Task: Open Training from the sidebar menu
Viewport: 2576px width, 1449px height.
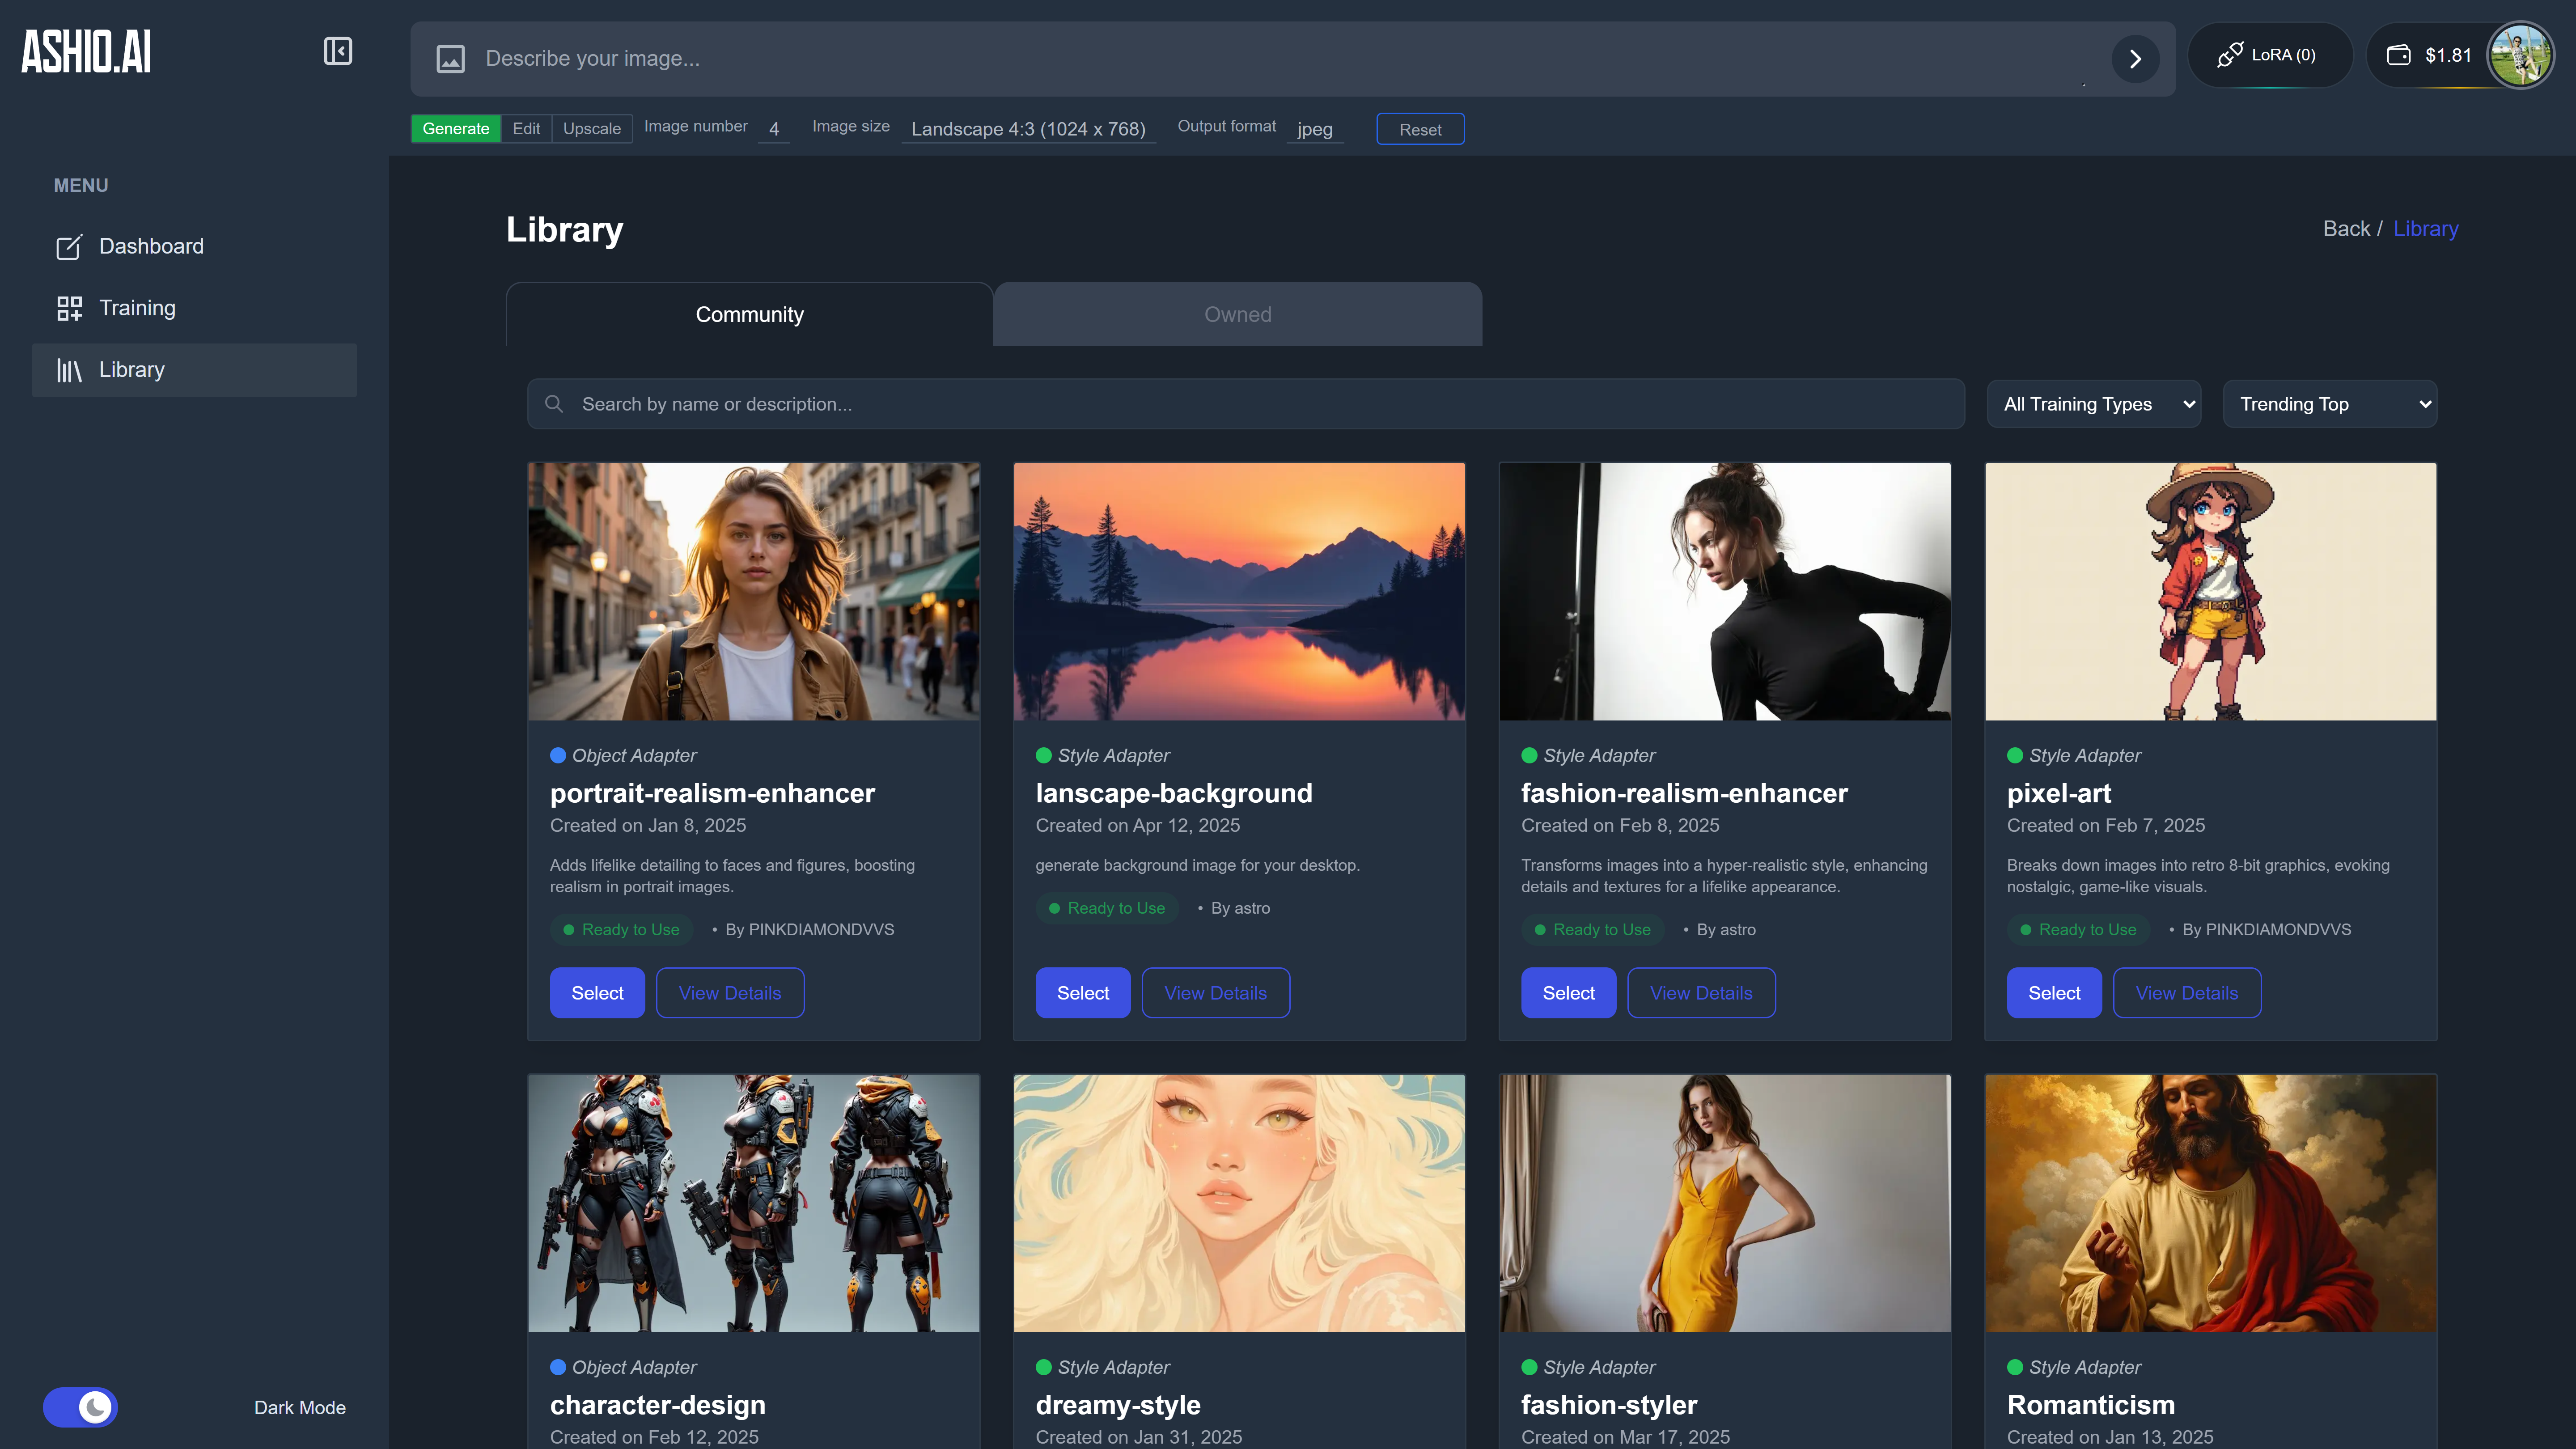Action: click(137, 308)
